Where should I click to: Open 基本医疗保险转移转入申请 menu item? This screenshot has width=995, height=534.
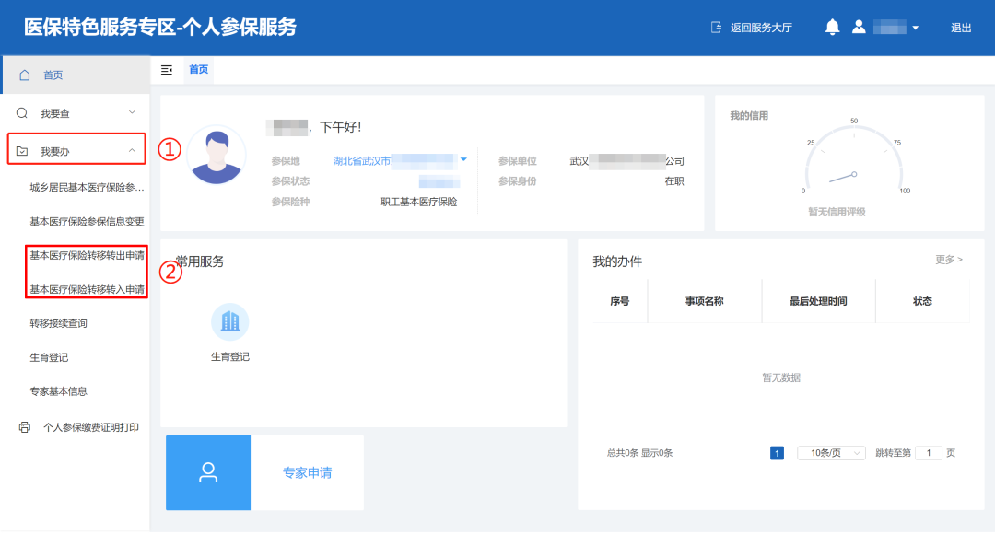[87, 289]
